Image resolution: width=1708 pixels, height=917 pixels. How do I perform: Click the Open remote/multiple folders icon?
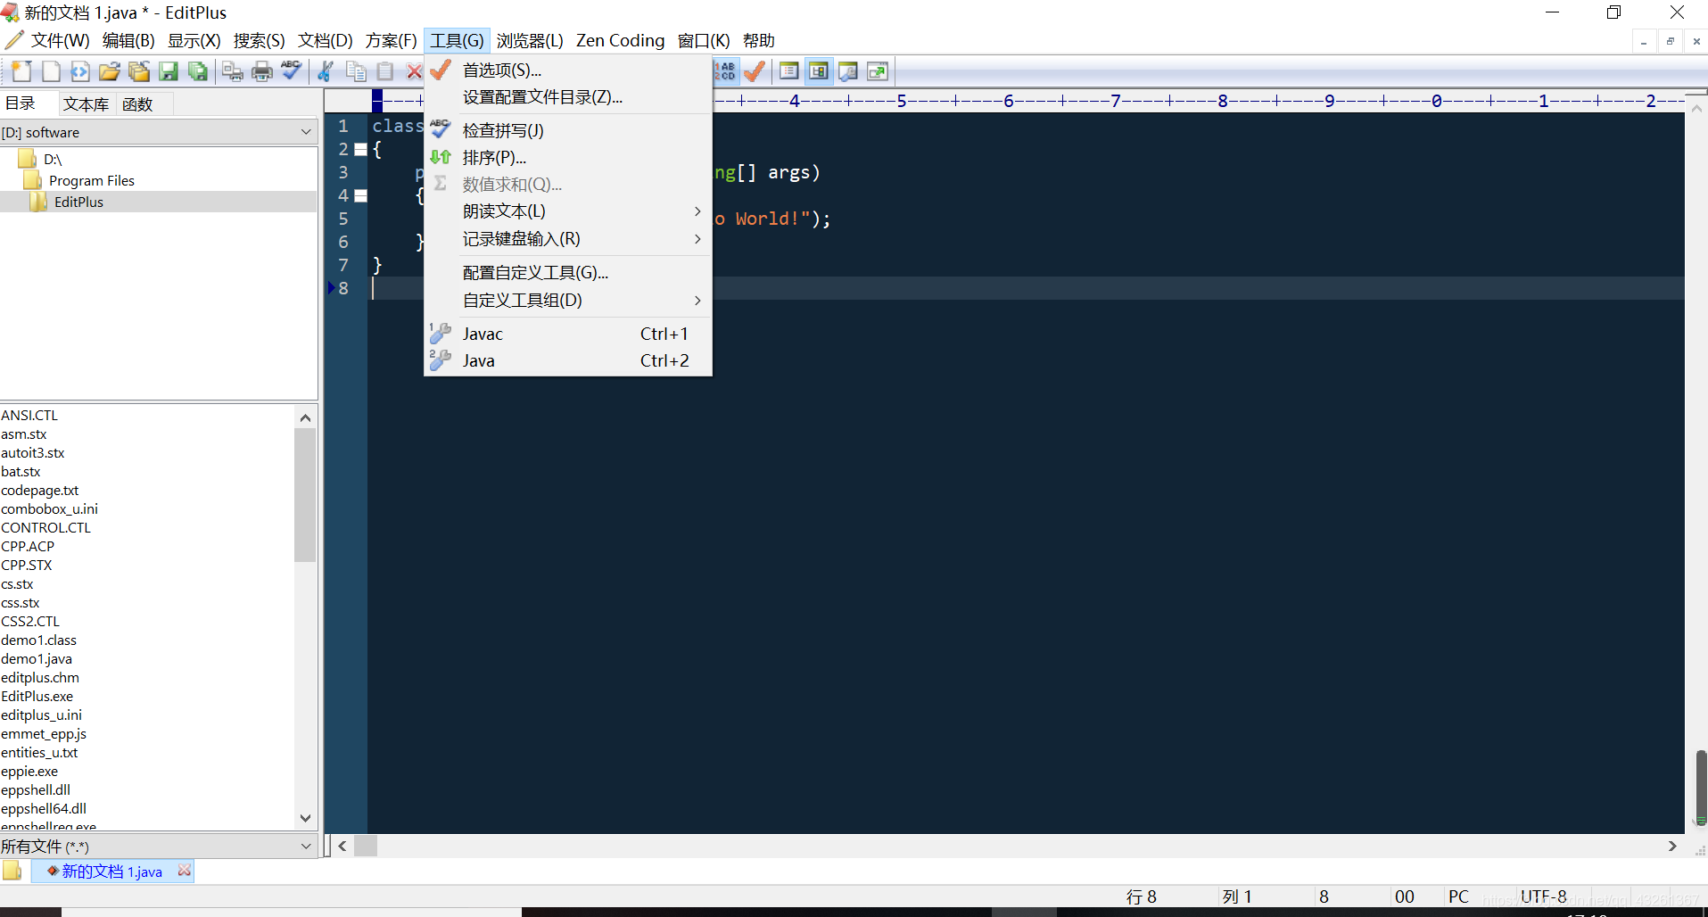(x=139, y=71)
